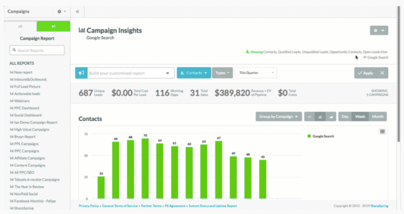404x214 pixels.
Task: Open the Social Dashboard report
Action: (x=25, y=115)
